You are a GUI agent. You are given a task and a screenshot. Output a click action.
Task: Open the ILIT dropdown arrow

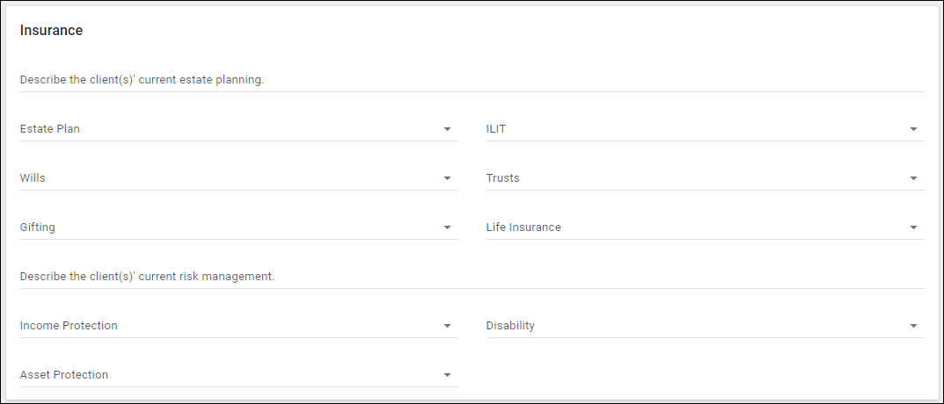pyautogui.click(x=914, y=130)
